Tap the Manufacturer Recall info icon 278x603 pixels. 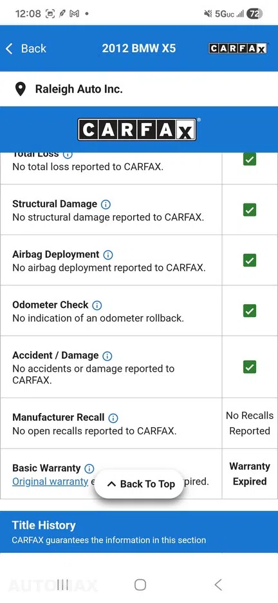(x=113, y=418)
